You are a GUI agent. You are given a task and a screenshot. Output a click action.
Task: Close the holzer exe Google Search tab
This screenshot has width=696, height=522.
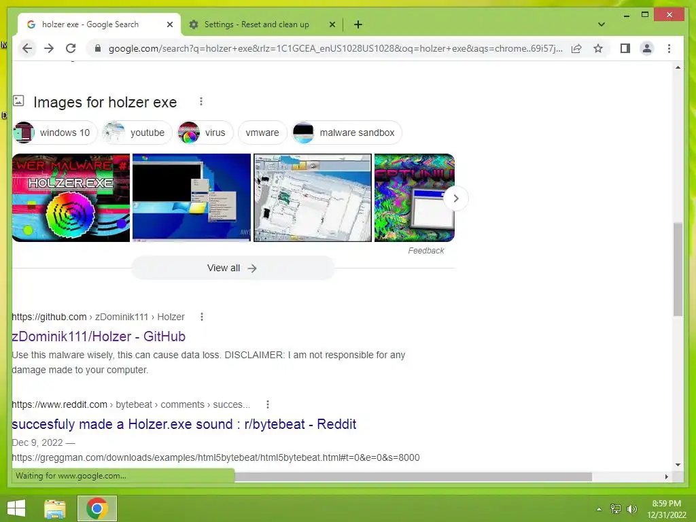coord(169,24)
